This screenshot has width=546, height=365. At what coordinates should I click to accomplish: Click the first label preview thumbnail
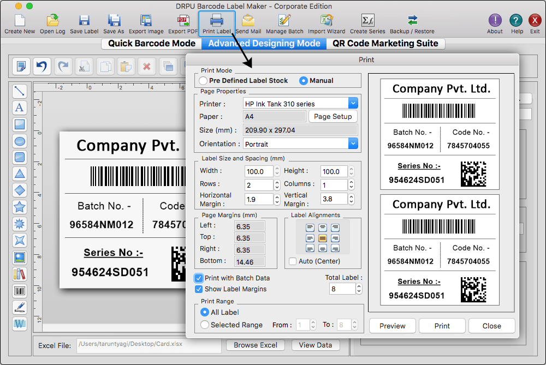(x=440, y=134)
